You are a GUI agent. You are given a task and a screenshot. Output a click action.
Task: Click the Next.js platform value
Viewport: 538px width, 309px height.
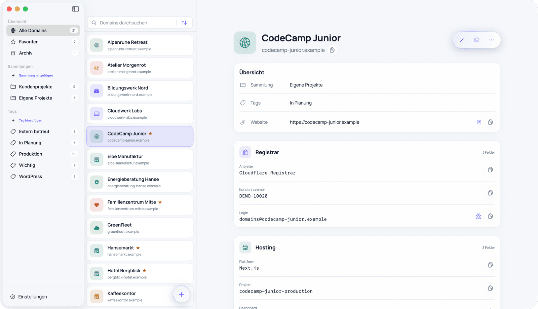[x=249, y=268]
